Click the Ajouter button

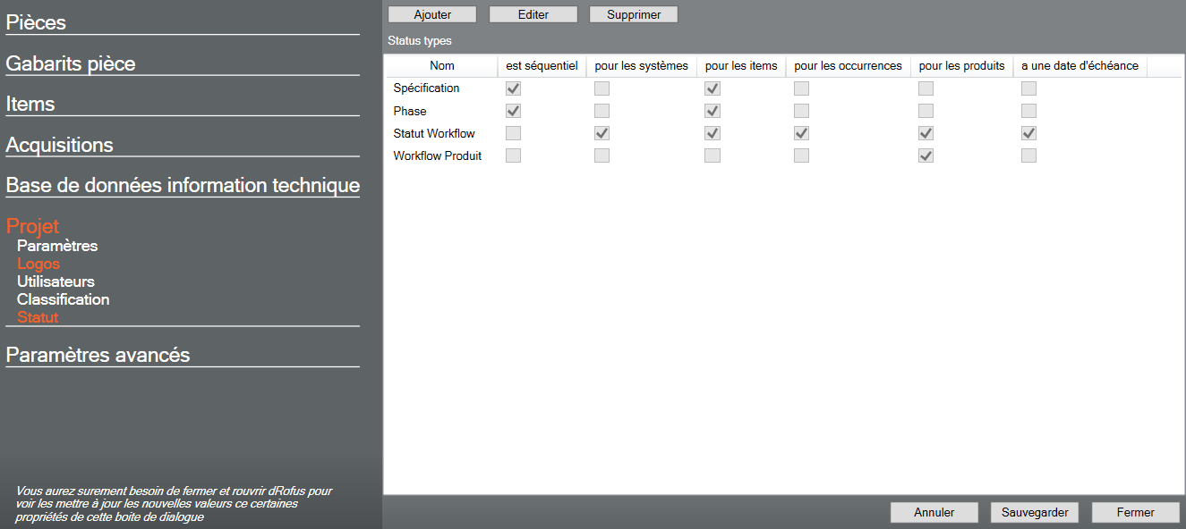click(x=432, y=14)
